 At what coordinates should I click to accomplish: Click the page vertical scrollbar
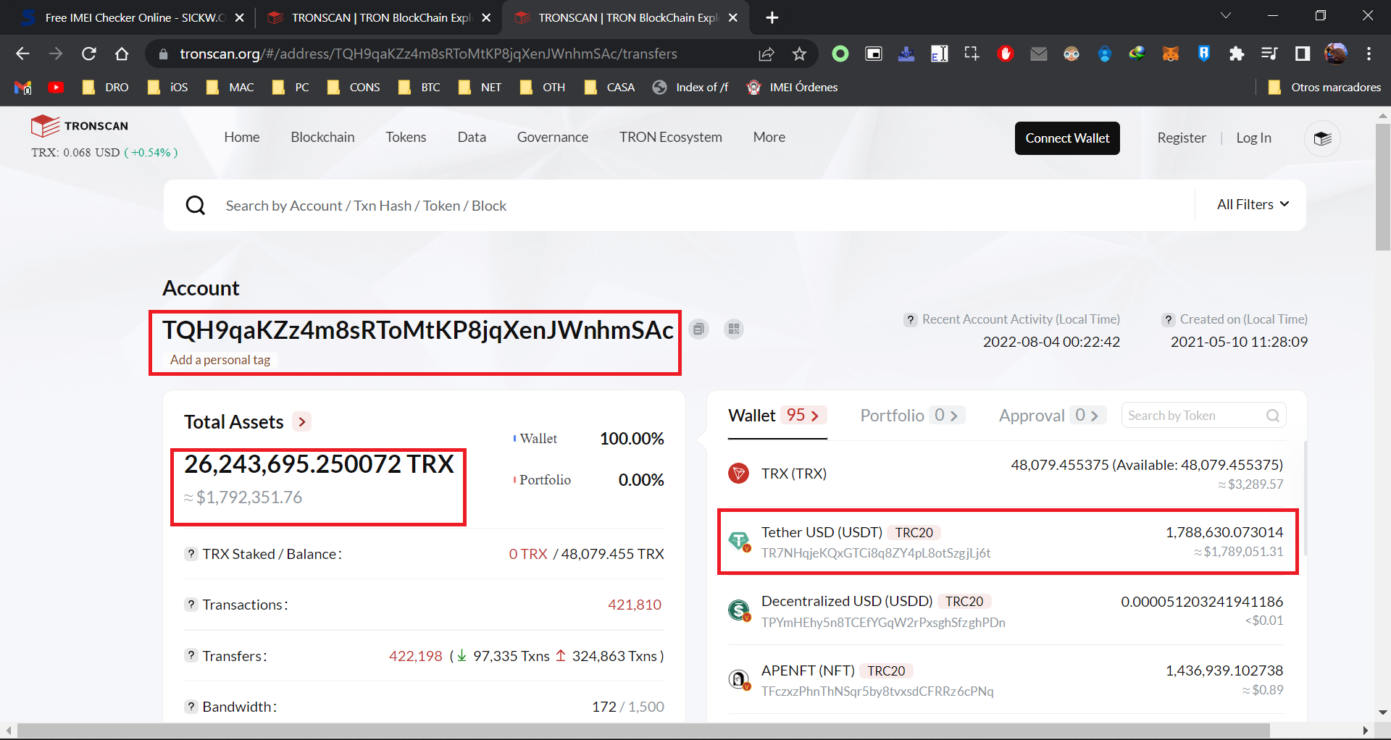point(1382,188)
